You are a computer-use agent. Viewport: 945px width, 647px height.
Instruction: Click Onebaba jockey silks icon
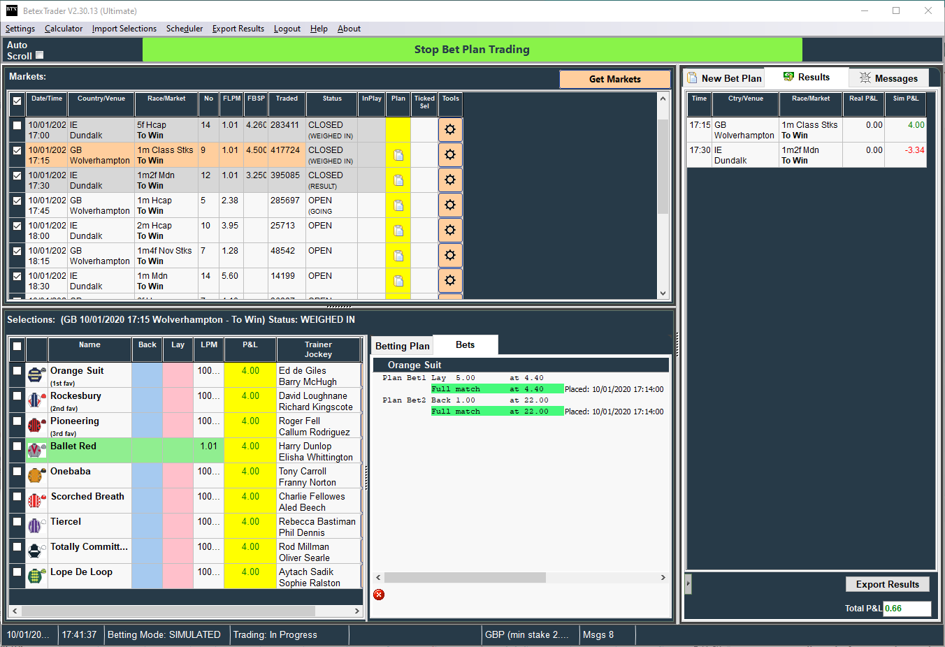[x=36, y=475]
